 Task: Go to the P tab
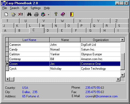85,26
